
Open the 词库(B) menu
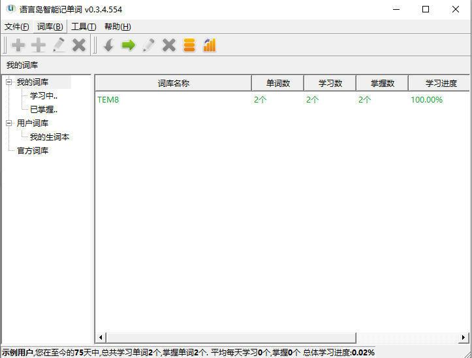[50, 27]
